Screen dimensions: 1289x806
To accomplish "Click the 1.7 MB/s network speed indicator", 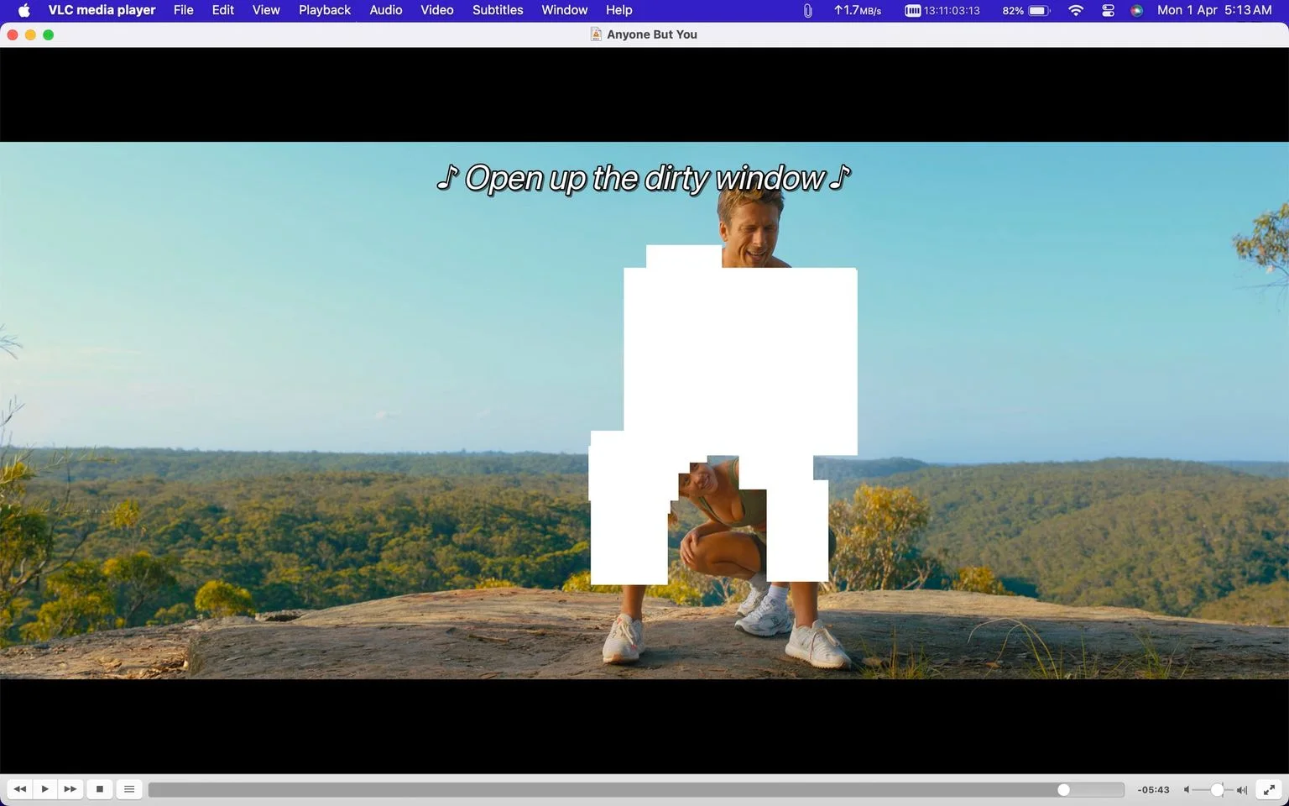I will [858, 11].
